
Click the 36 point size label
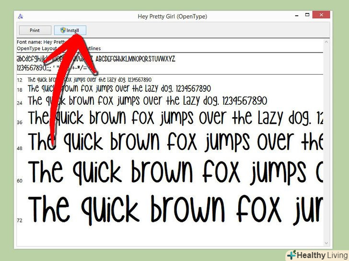20,122
